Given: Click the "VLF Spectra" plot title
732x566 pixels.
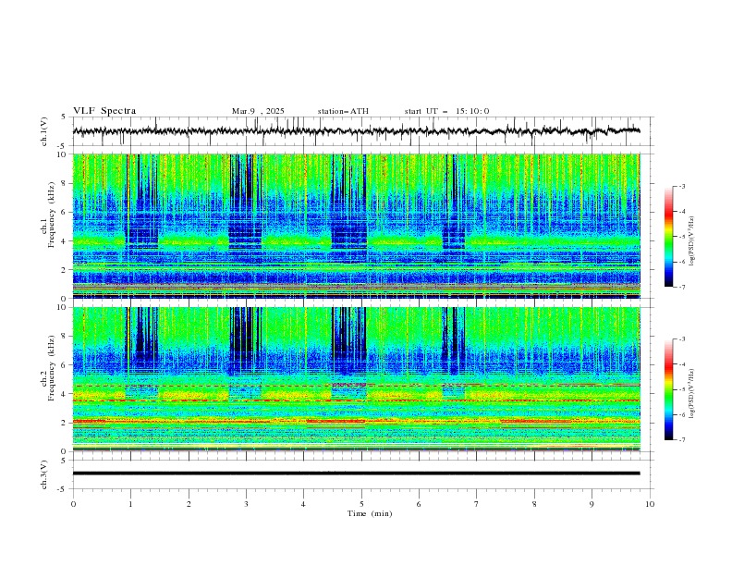Looking at the screenshot, I should 104,111.
